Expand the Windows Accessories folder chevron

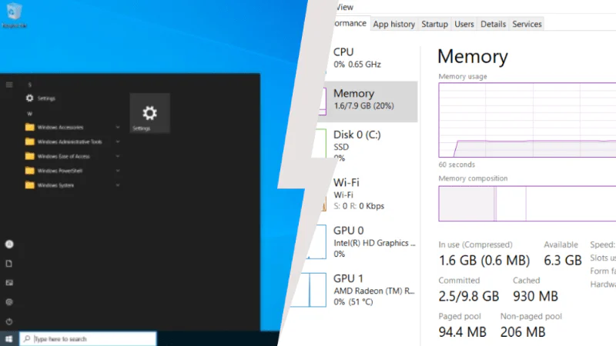point(118,128)
